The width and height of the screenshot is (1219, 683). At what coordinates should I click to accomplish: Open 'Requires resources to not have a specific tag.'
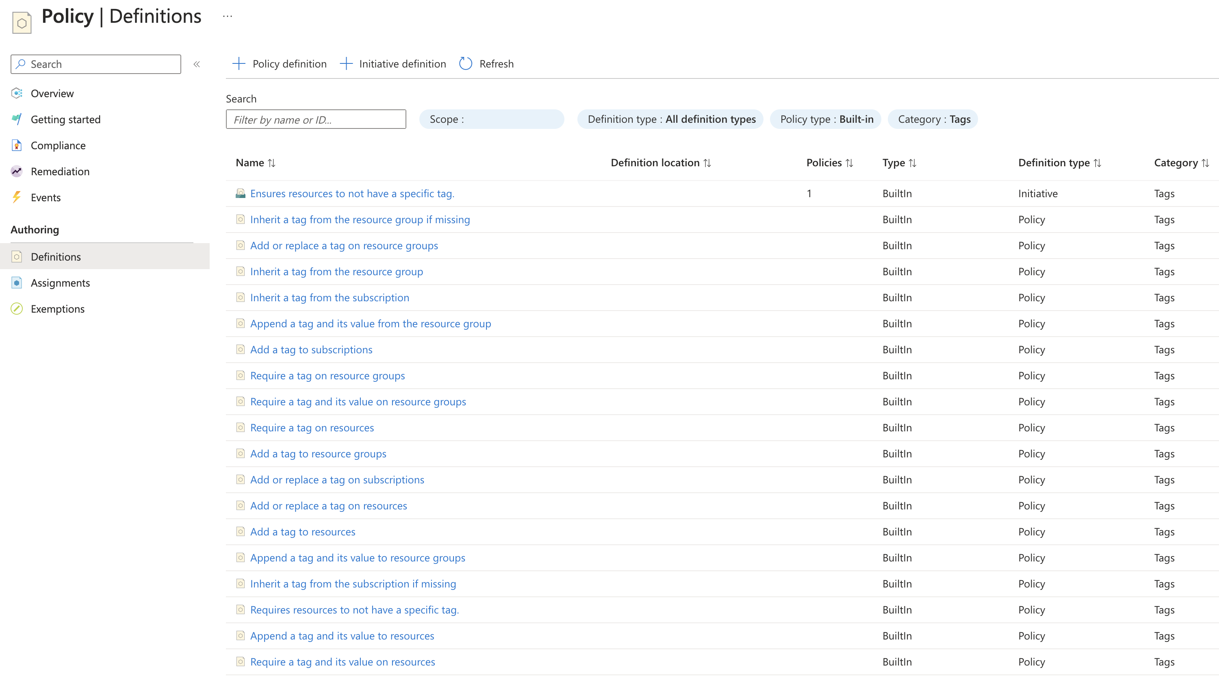(x=354, y=610)
